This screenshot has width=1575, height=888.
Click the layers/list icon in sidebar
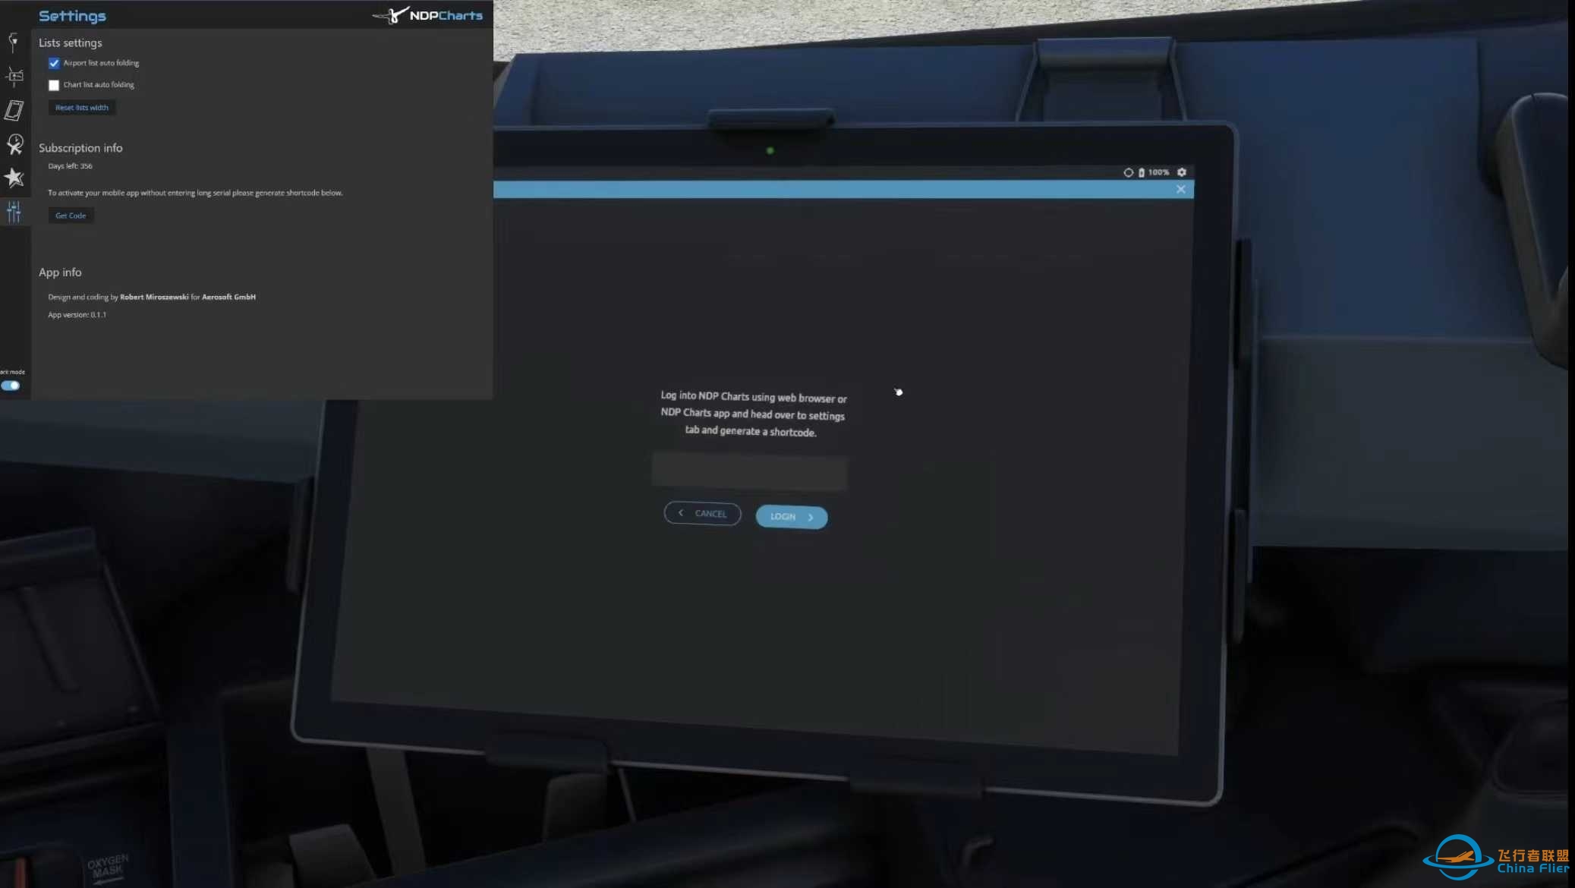pyautogui.click(x=13, y=74)
